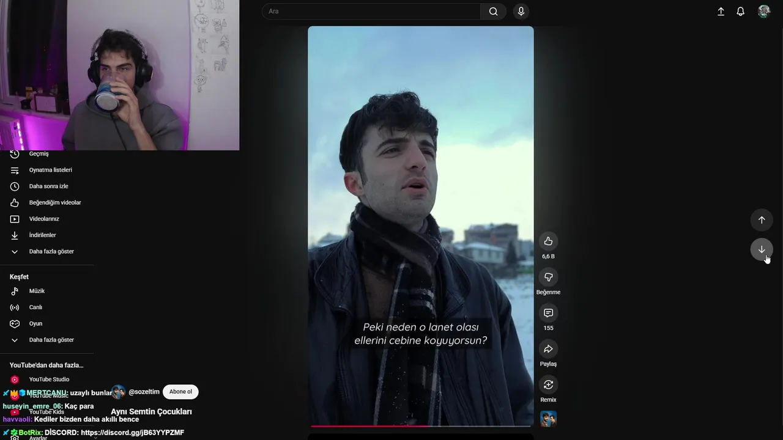Dislike the Short with thumbs-down icon

(x=548, y=277)
